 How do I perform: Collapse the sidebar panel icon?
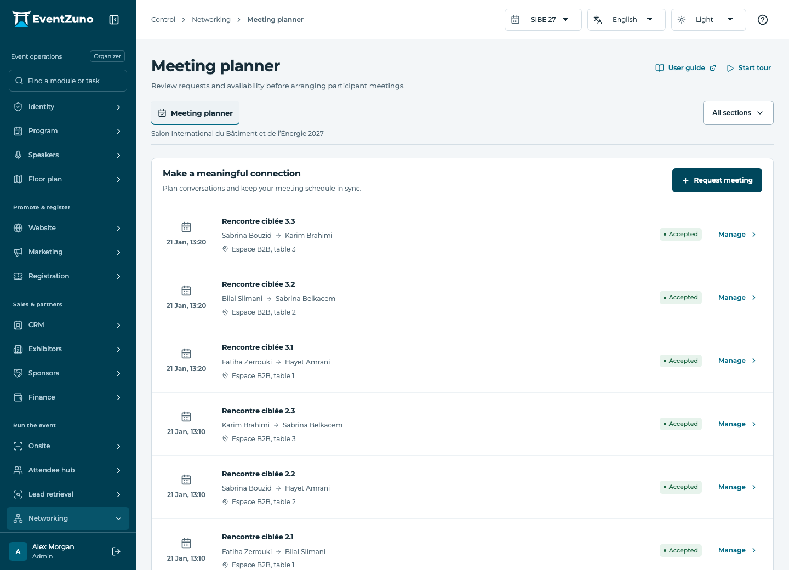click(x=114, y=20)
